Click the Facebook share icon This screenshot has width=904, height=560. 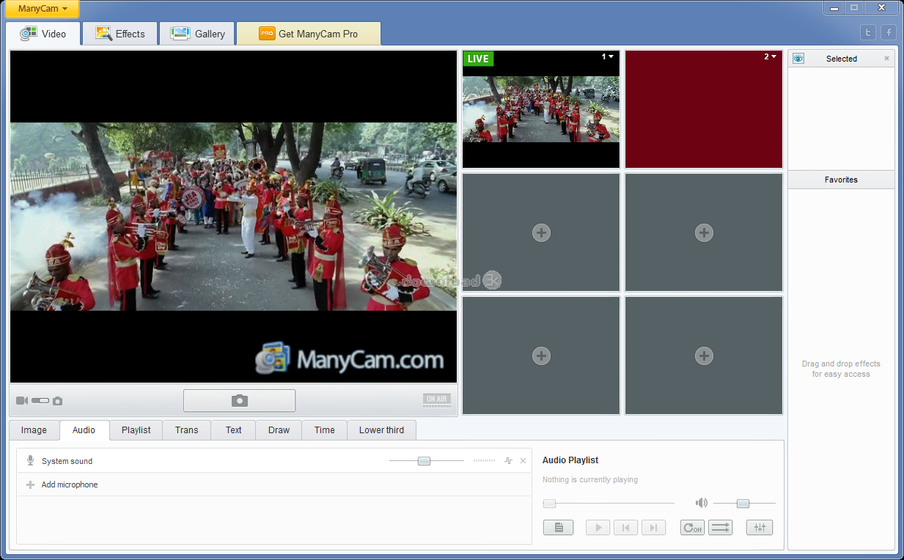[888, 32]
